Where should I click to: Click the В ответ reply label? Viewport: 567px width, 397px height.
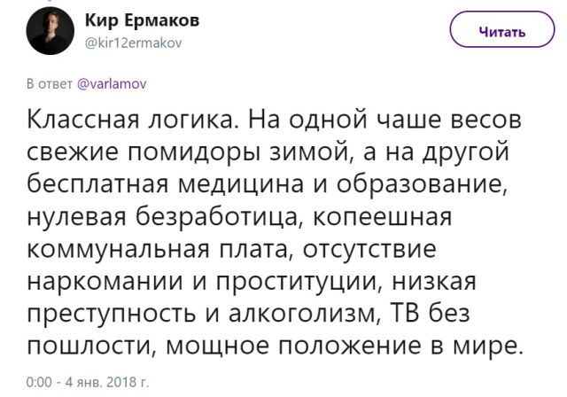50,84
